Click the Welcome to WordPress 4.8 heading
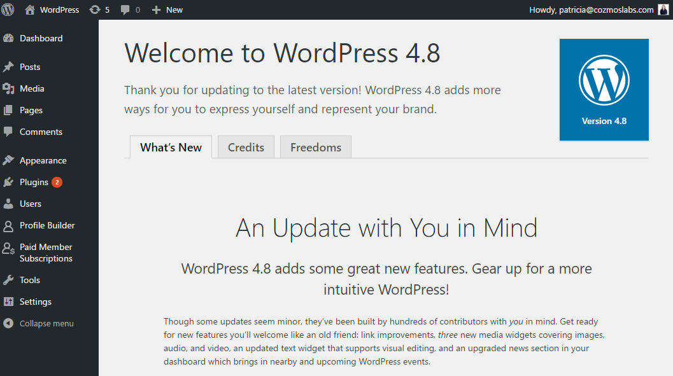 [282, 53]
